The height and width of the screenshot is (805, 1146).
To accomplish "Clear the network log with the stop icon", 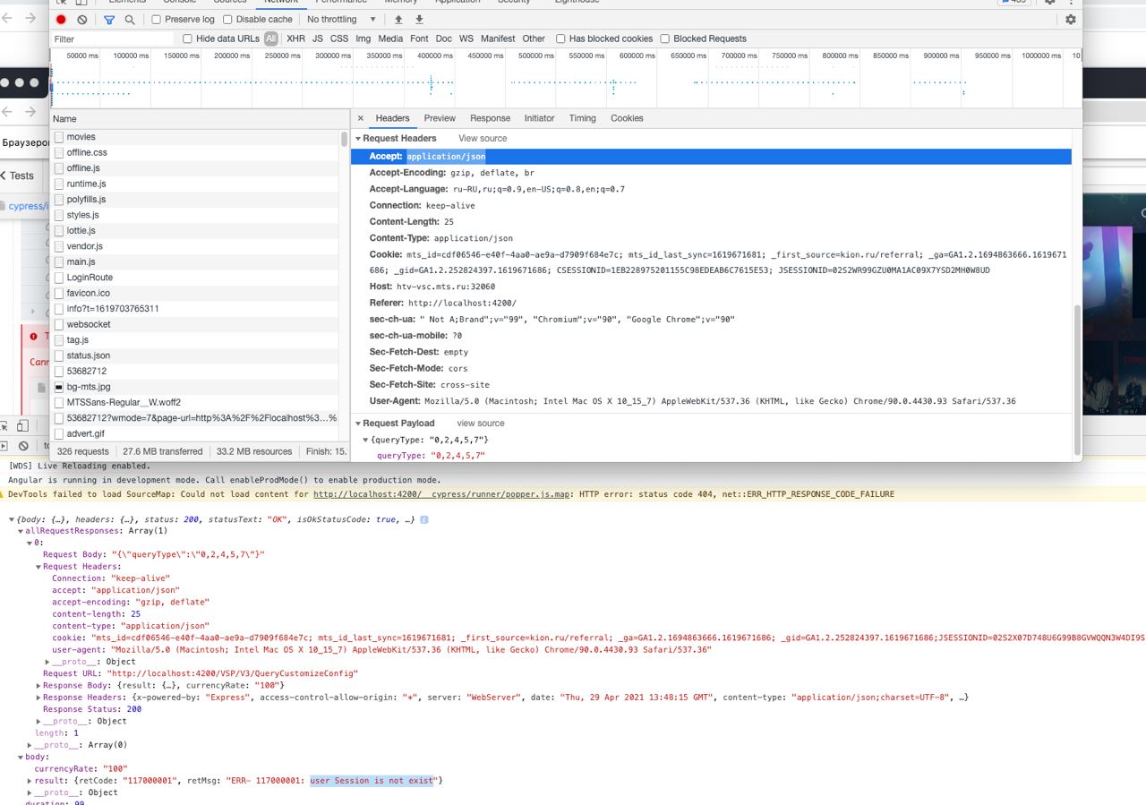I will click(x=82, y=20).
